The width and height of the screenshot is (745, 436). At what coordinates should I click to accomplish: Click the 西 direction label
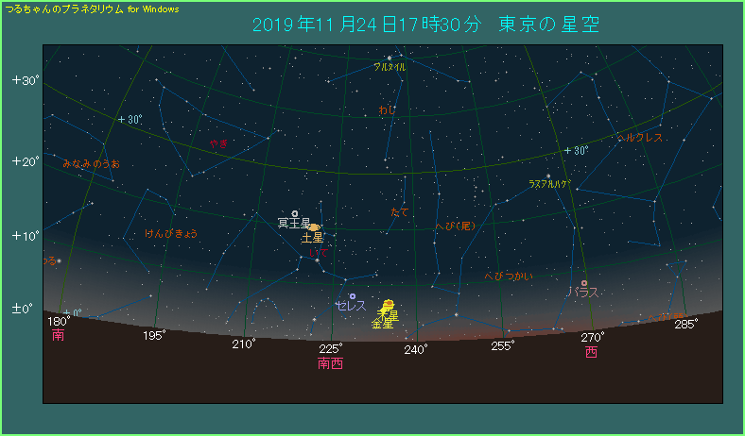(x=591, y=352)
